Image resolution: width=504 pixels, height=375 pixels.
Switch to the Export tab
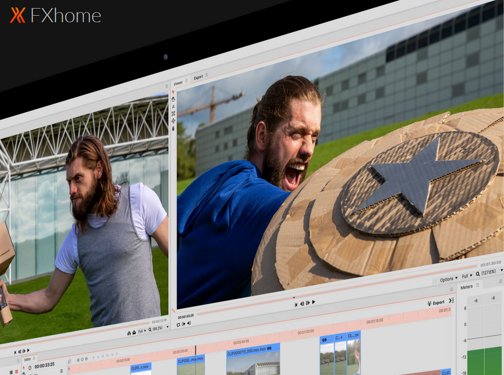198,77
